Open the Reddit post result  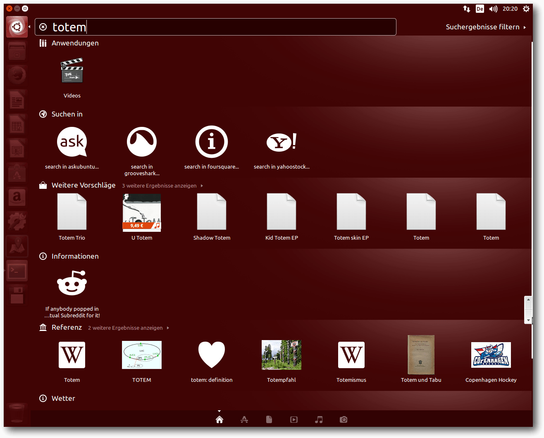pyautogui.click(x=72, y=283)
